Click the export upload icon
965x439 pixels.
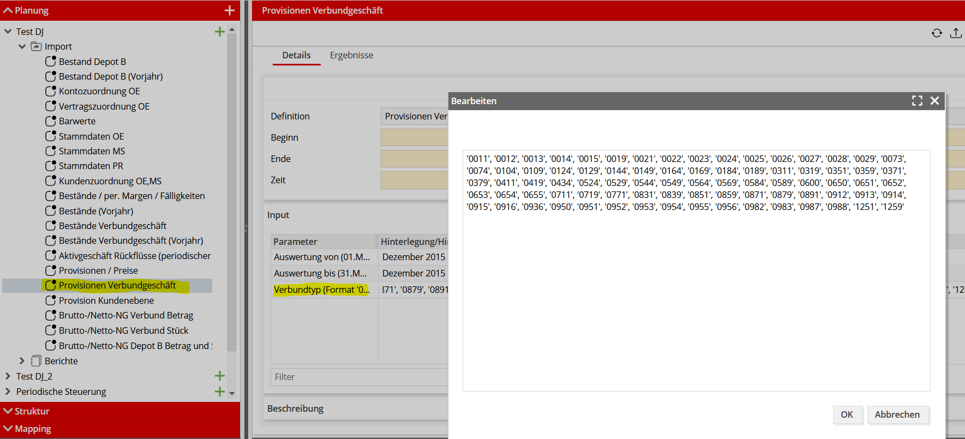(956, 33)
